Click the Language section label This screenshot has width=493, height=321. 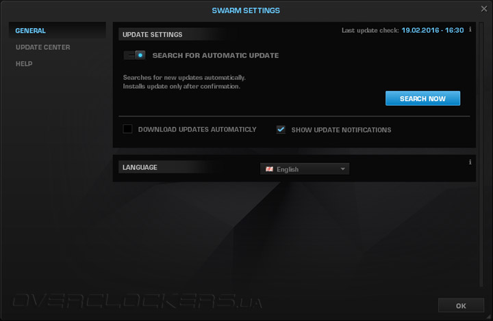(140, 167)
